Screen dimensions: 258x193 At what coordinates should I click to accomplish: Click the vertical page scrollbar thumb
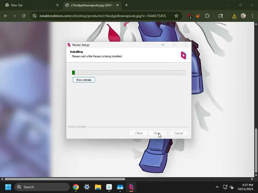pyautogui.click(x=256, y=151)
